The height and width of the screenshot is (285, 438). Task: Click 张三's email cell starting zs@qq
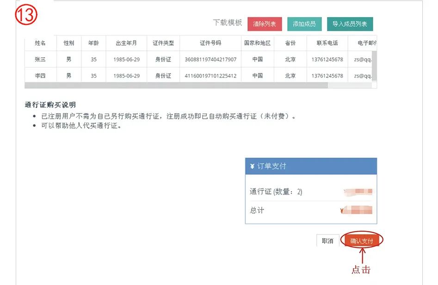[362, 60]
